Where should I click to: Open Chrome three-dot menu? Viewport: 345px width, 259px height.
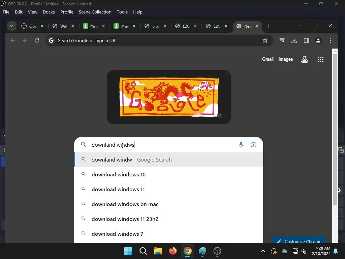[330, 40]
